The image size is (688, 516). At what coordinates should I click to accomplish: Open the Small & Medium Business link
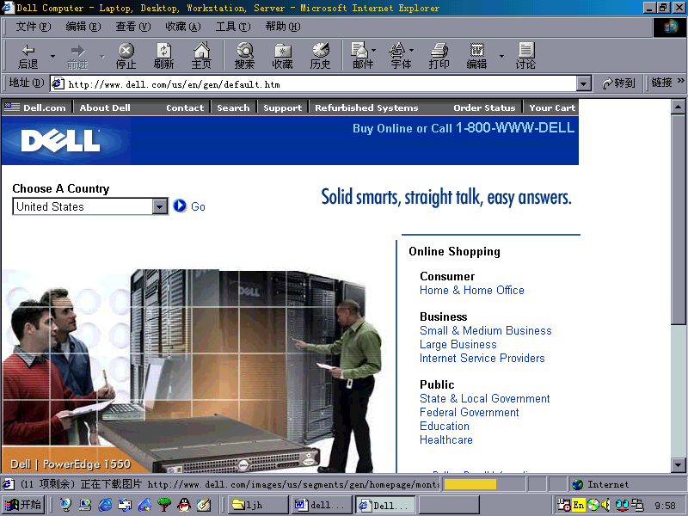pos(485,330)
